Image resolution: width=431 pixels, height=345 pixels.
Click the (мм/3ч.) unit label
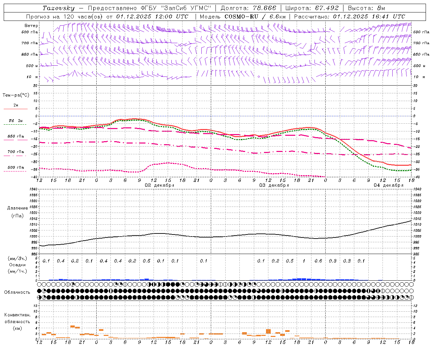click(x=18, y=258)
